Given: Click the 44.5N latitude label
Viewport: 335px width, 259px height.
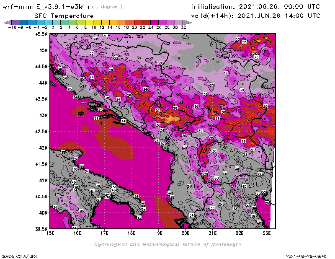Looking at the screenshot, I should pos(41,67).
